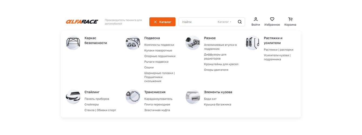The image size is (362, 135).
Task: Select the Подвеска category round image
Action: [133, 43]
